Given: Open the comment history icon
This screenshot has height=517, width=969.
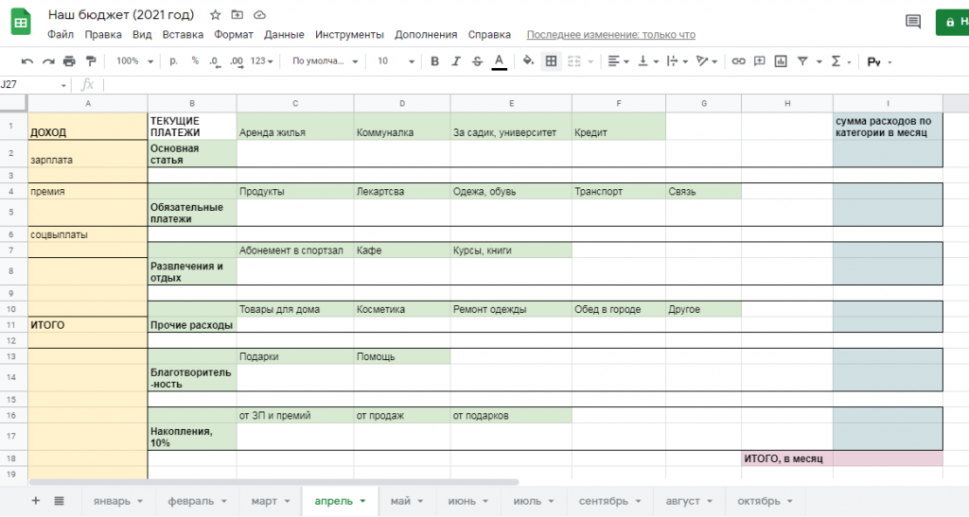Looking at the screenshot, I should point(912,21).
